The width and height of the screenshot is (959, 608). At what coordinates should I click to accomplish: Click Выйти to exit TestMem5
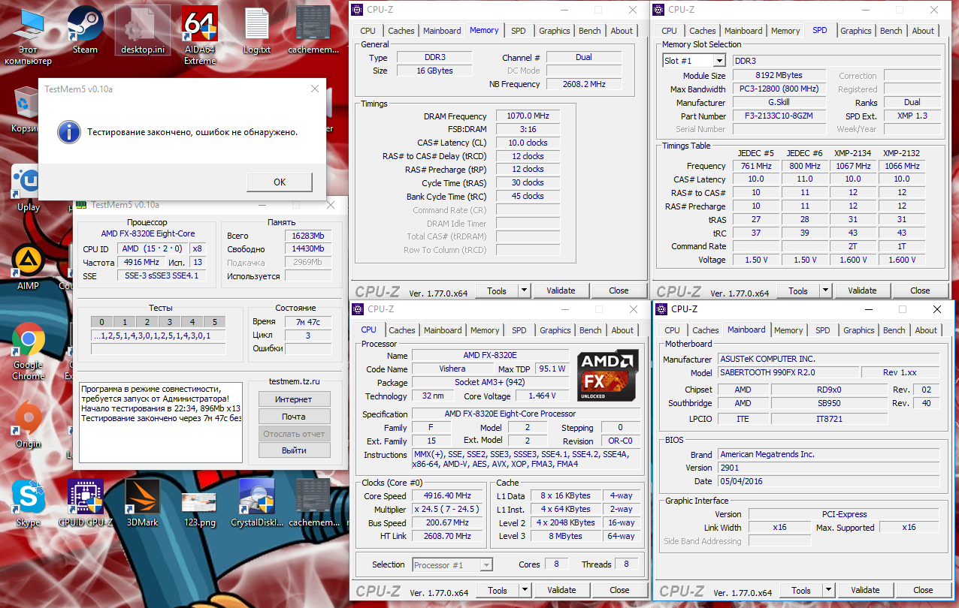click(294, 450)
